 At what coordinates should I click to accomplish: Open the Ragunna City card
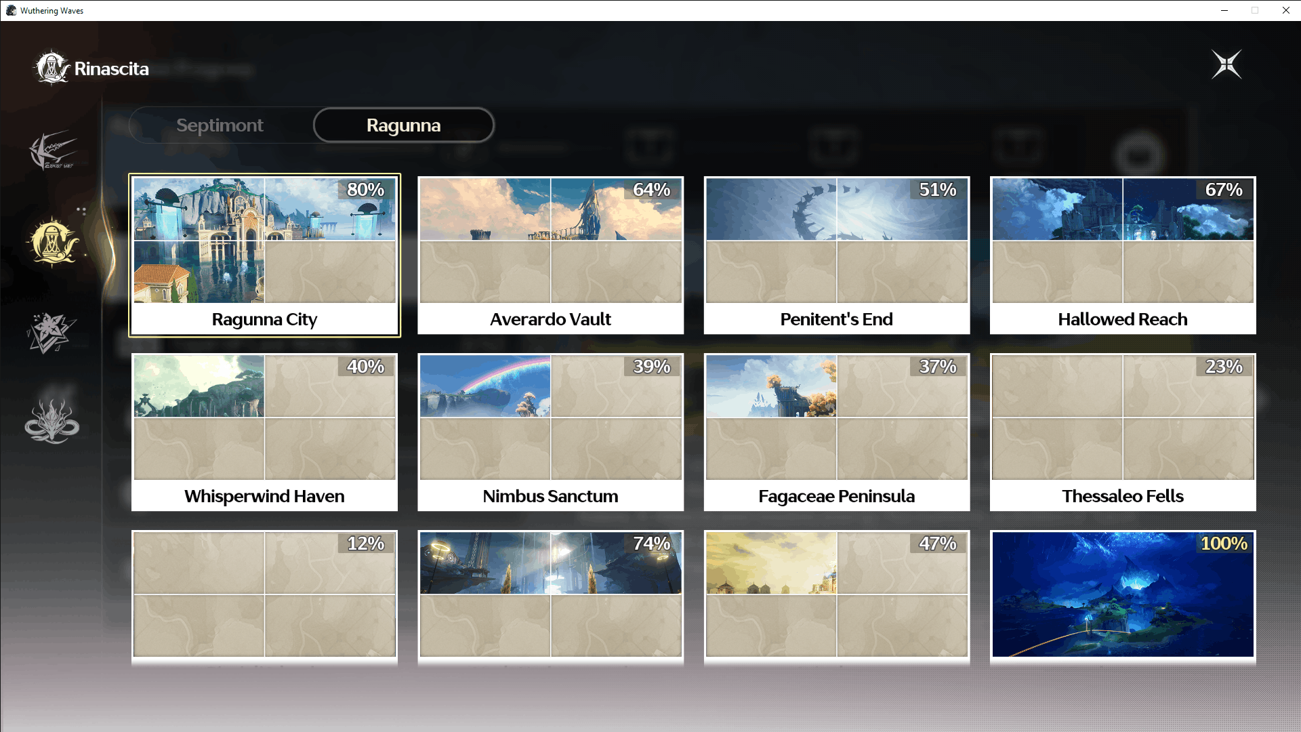(x=264, y=256)
